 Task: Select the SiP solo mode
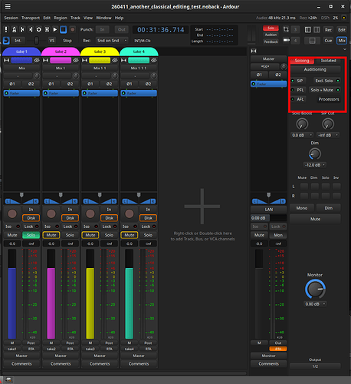(x=297, y=81)
